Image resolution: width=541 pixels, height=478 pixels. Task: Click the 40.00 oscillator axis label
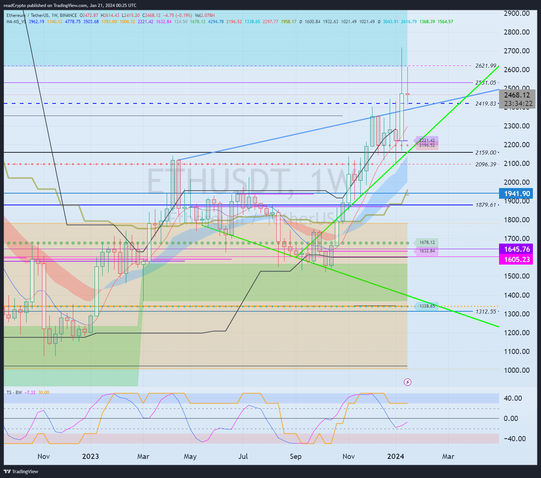pos(513,398)
